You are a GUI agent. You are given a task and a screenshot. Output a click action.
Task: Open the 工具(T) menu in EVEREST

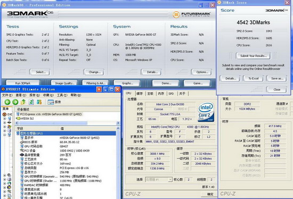pyautogui.click(x=62, y=95)
